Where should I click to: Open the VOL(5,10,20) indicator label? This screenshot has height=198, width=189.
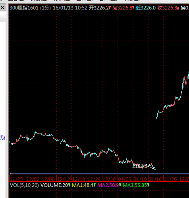24,185
